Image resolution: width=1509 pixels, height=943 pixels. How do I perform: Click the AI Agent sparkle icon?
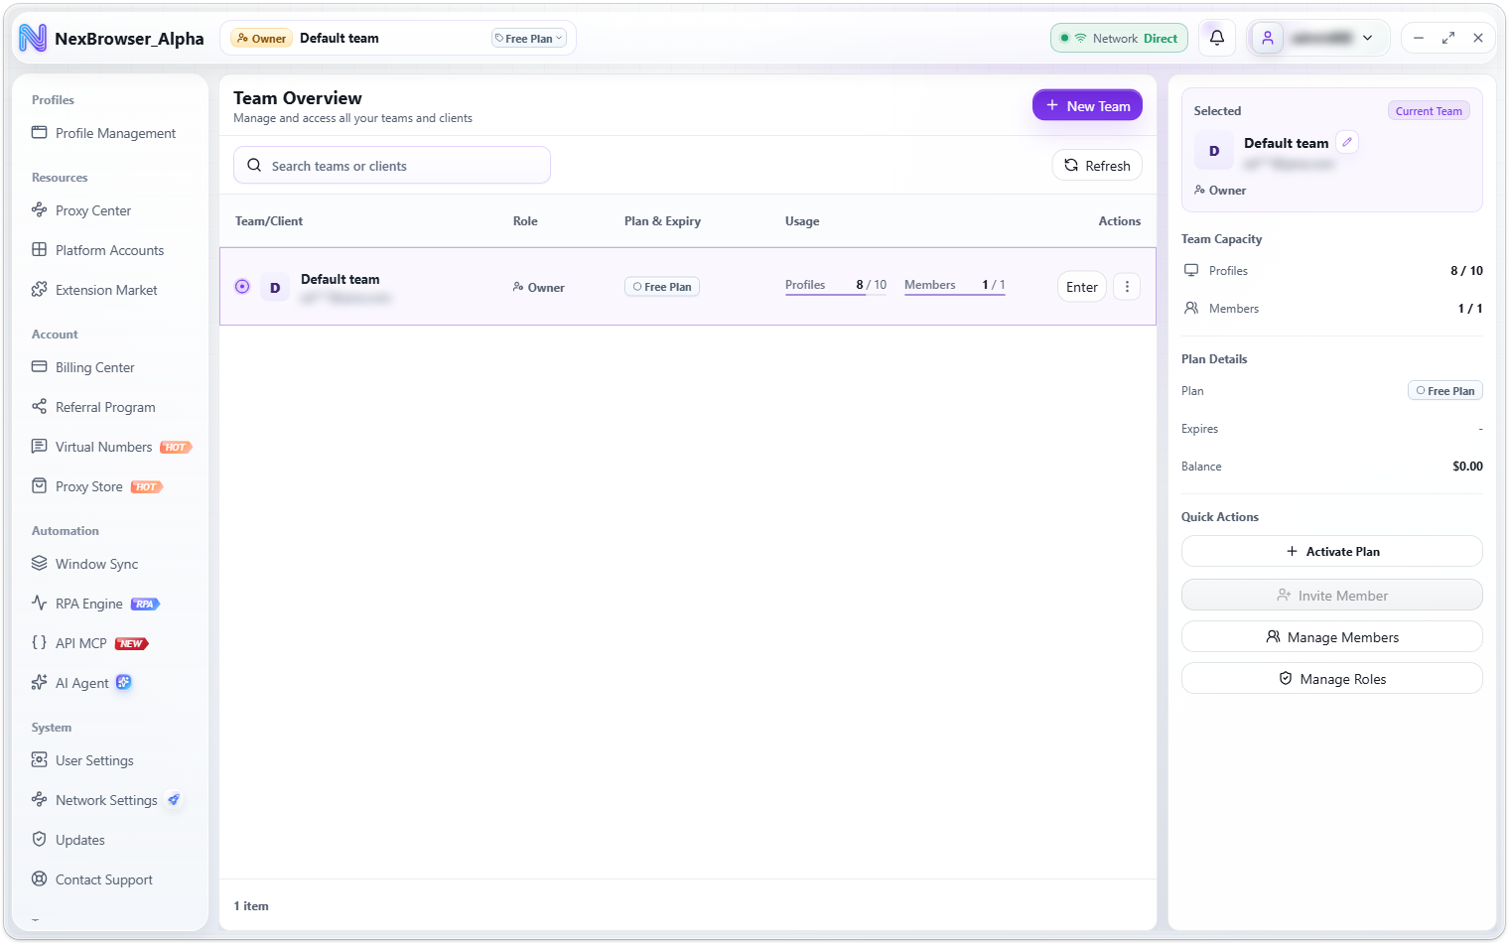[x=40, y=683]
